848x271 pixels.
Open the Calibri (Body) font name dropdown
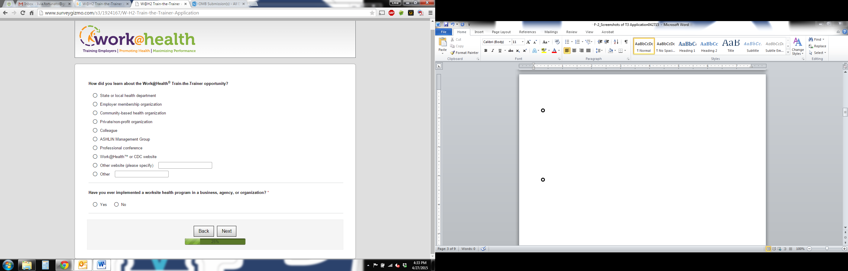coord(510,42)
